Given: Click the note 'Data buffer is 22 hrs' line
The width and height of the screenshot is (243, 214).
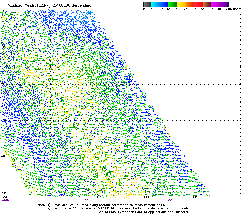Looking at the screenshot, I should pos(66,208).
